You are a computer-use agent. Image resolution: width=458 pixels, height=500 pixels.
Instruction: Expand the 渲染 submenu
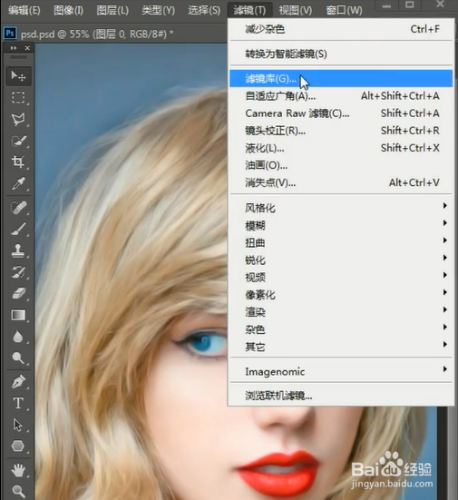point(341,312)
